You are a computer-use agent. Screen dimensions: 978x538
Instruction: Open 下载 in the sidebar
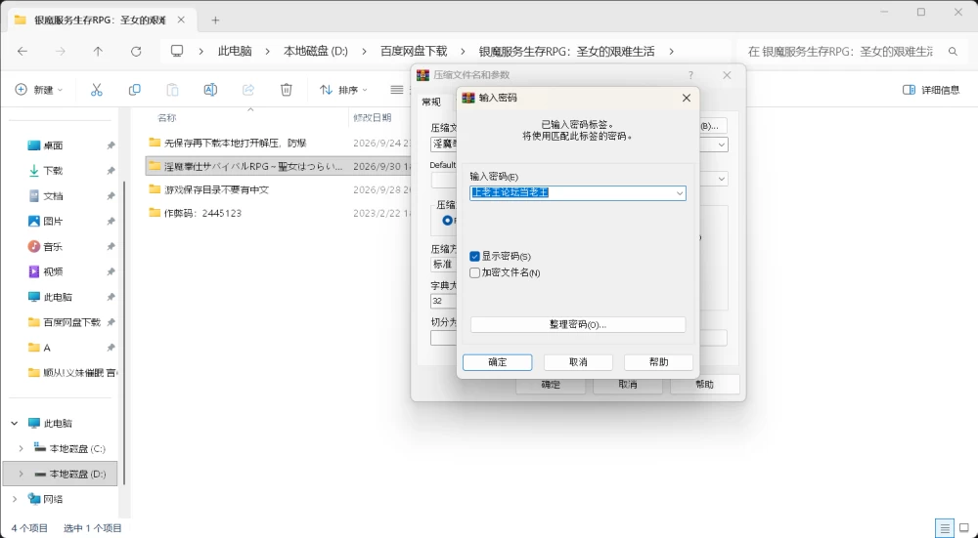pyautogui.click(x=53, y=171)
